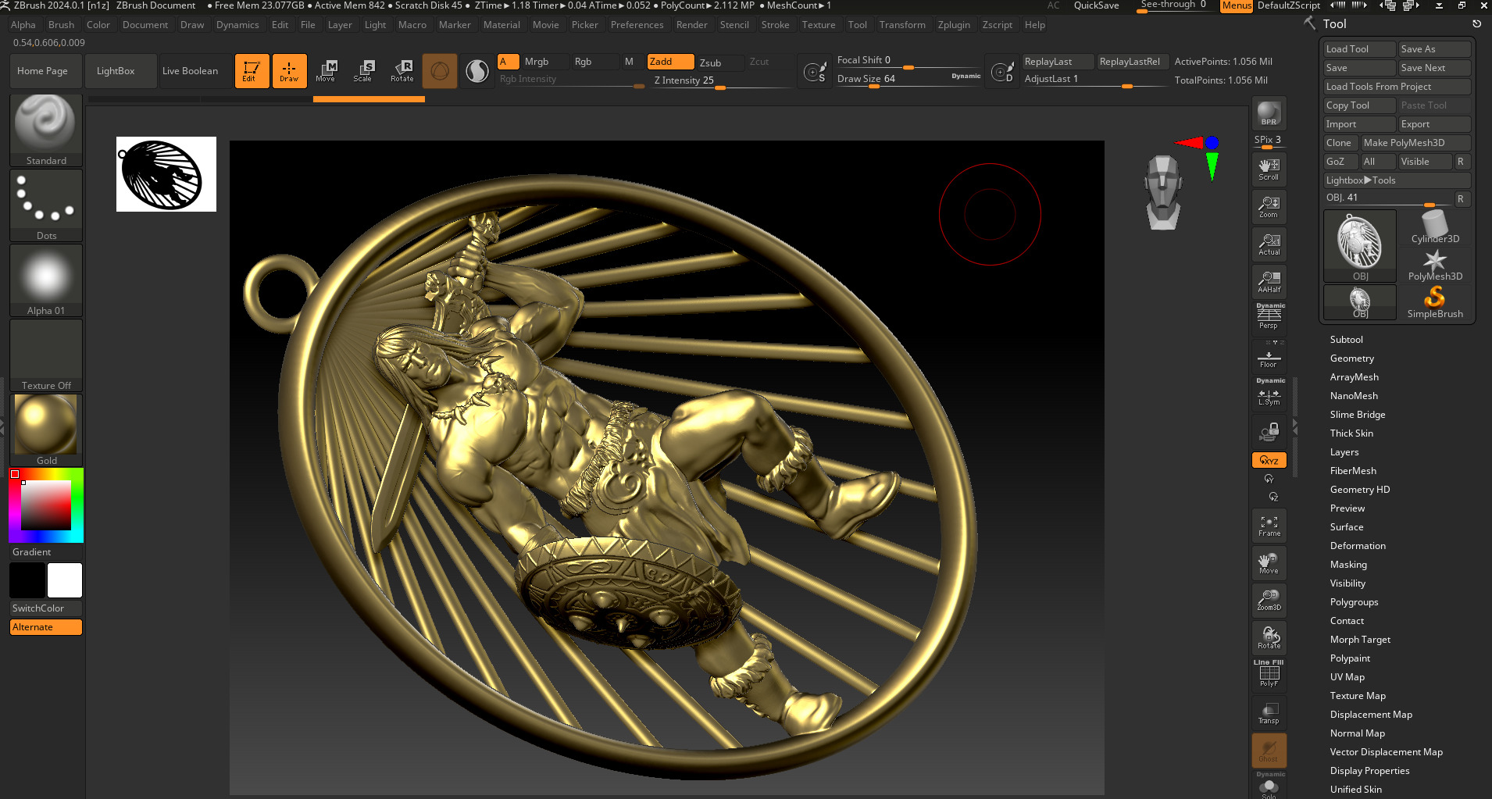Expand the Subtool palette section

coord(1347,340)
